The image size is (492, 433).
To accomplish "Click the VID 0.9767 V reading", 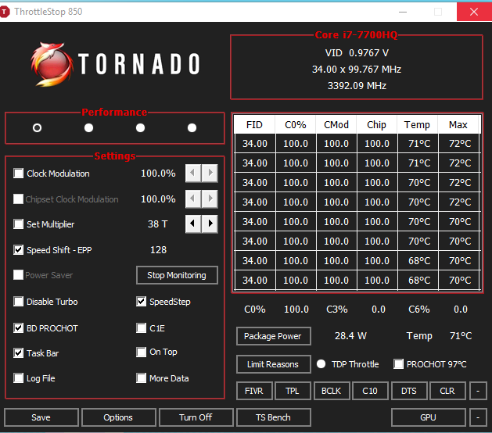I will pyautogui.click(x=357, y=53).
